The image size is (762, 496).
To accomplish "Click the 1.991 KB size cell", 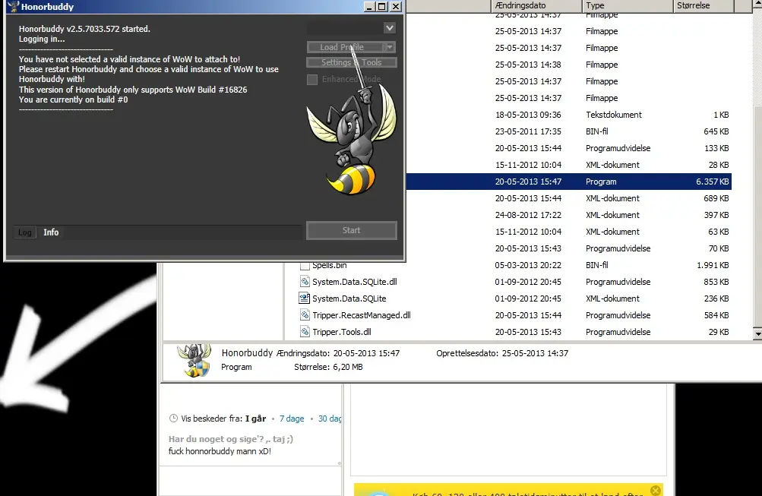I will point(713,265).
